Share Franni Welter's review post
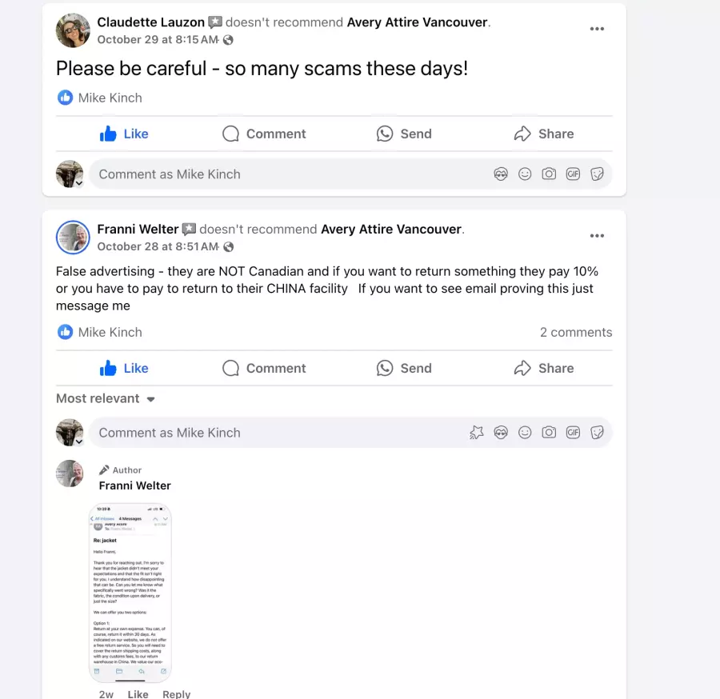 [x=544, y=368]
